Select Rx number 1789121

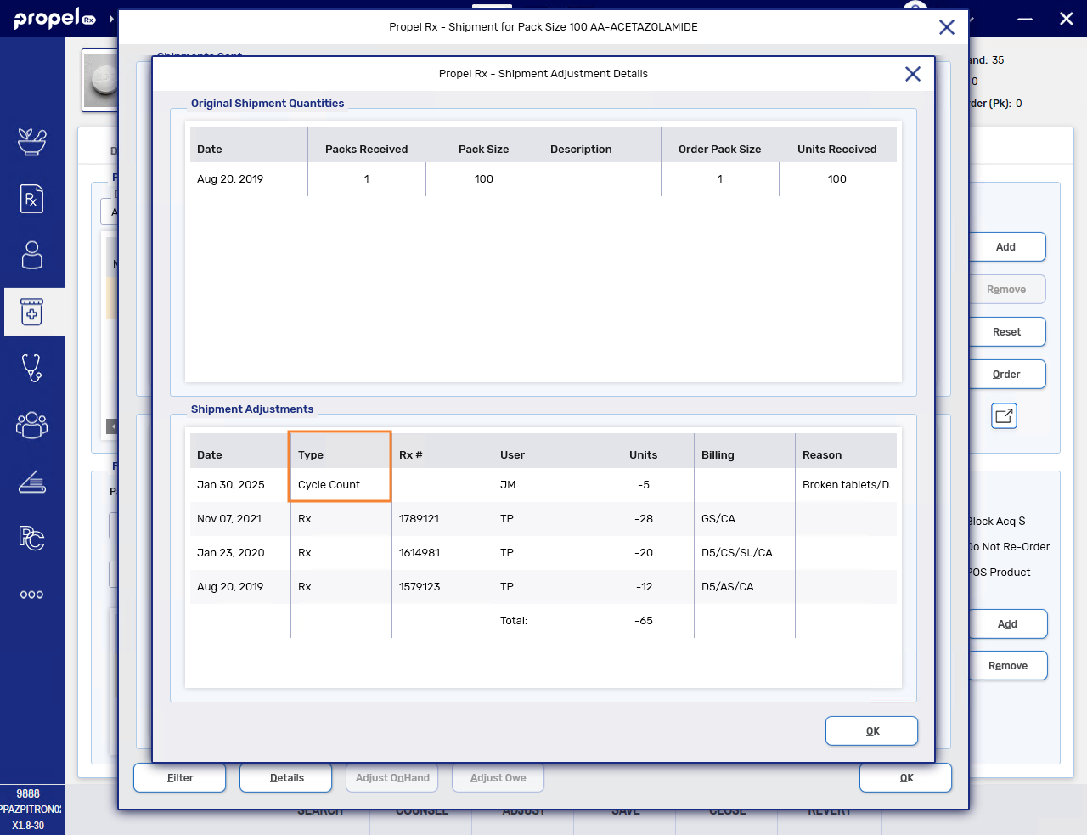pos(420,518)
